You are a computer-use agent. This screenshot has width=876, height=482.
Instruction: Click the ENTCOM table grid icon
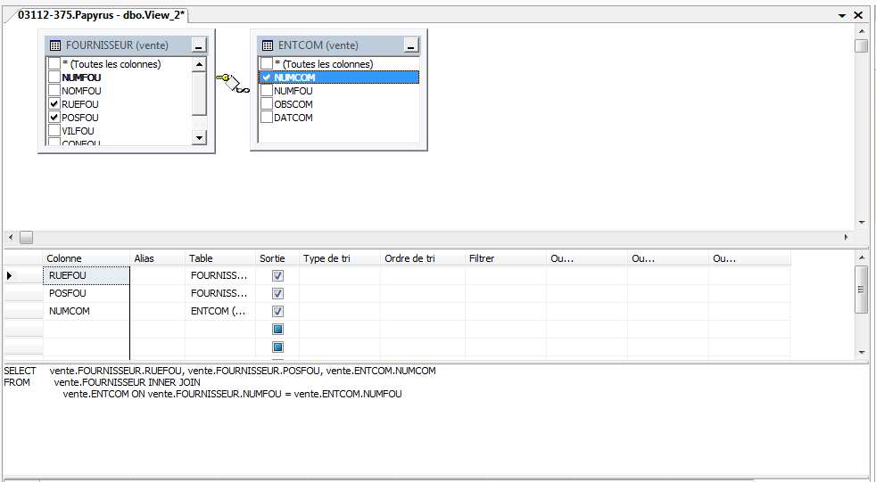(x=267, y=45)
